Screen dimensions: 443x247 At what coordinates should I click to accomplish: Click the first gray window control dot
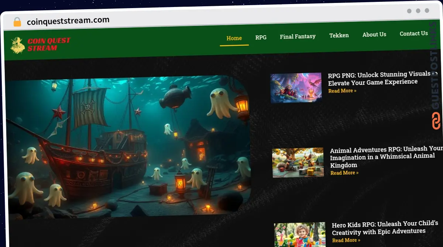pyautogui.click(x=409, y=11)
